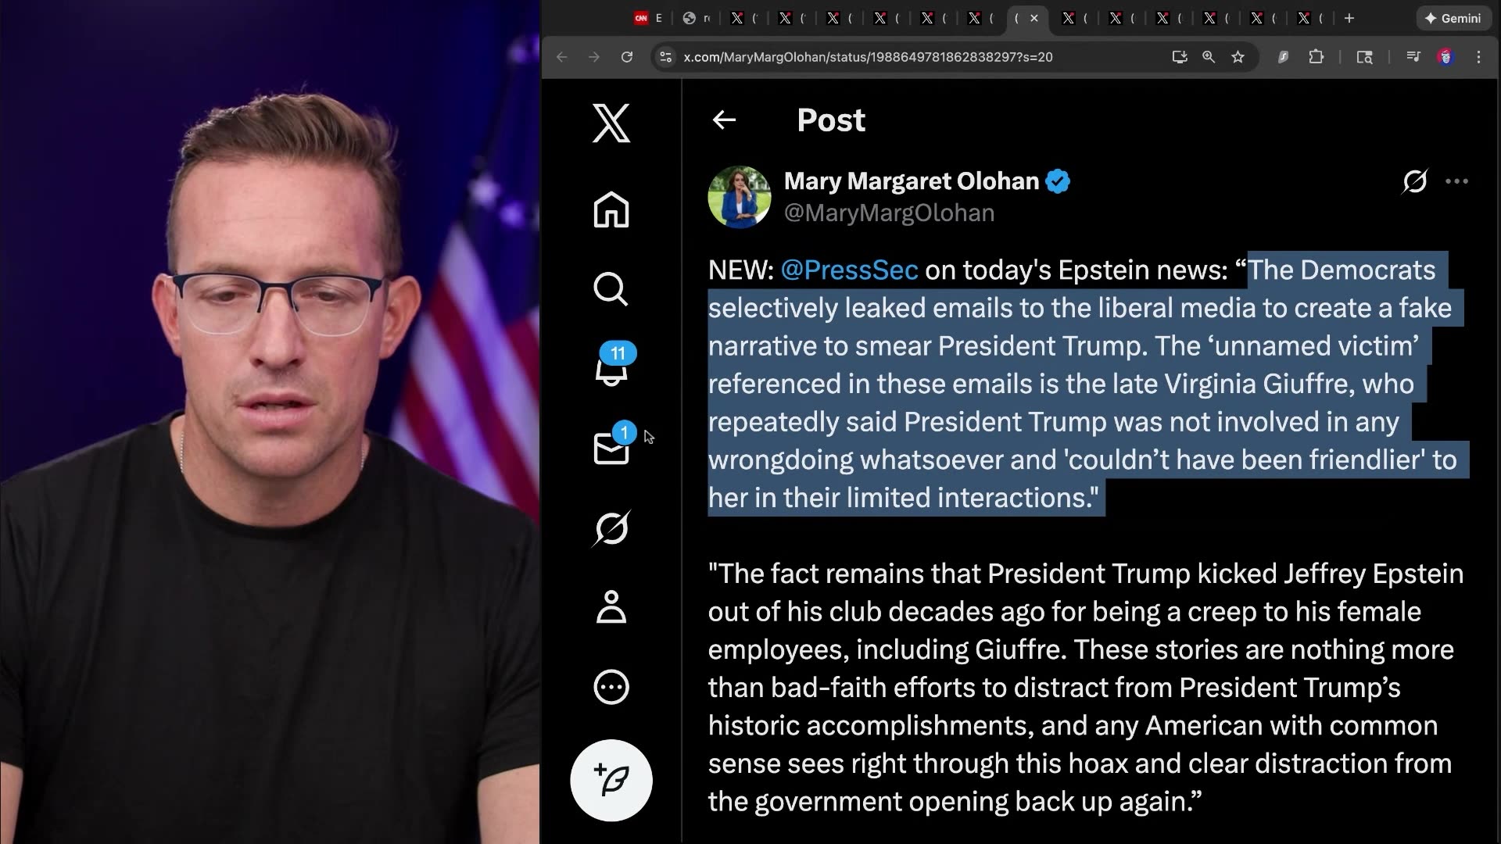Viewport: 1501px width, 844px height.
Task: Click the Gemini sparkle button
Action: tap(1453, 18)
